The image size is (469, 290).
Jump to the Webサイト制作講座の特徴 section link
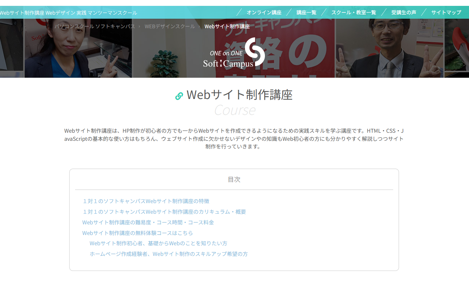tap(146, 201)
